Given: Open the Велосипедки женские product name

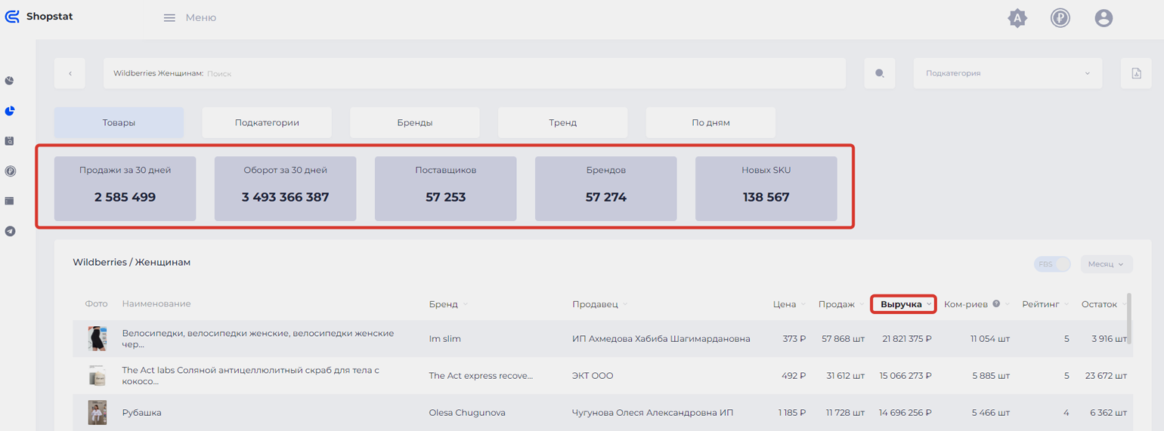Looking at the screenshot, I should pyautogui.click(x=258, y=338).
